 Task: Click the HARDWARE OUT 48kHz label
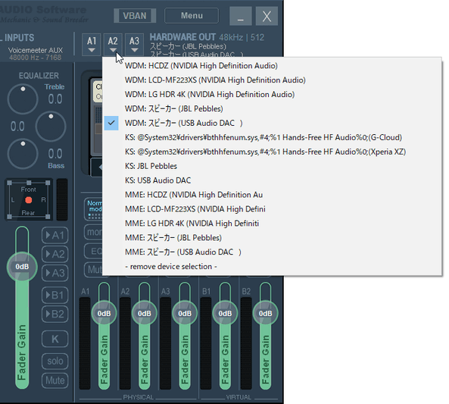(207, 37)
